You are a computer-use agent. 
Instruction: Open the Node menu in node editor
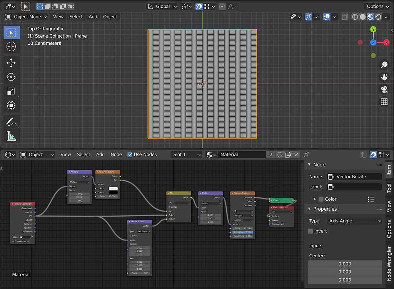coord(116,155)
